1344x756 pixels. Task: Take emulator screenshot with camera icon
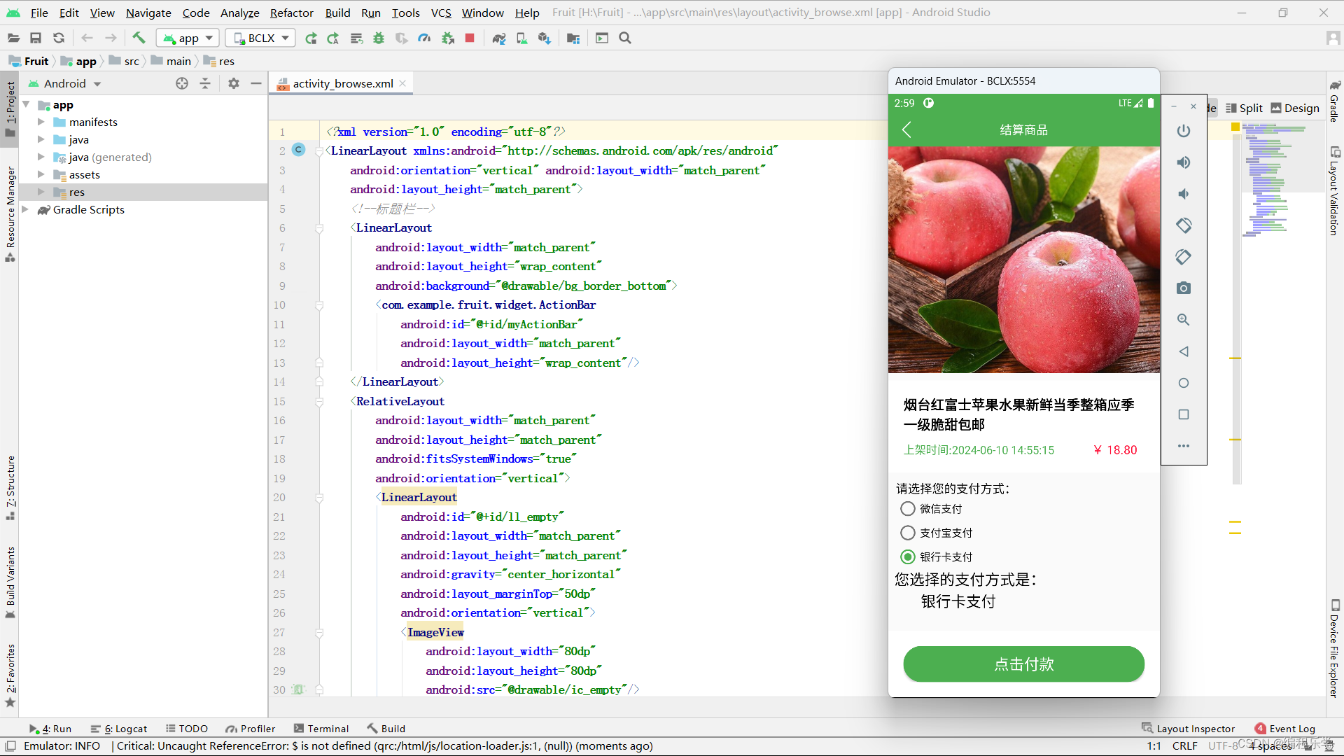pyautogui.click(x=1183, y=288)
